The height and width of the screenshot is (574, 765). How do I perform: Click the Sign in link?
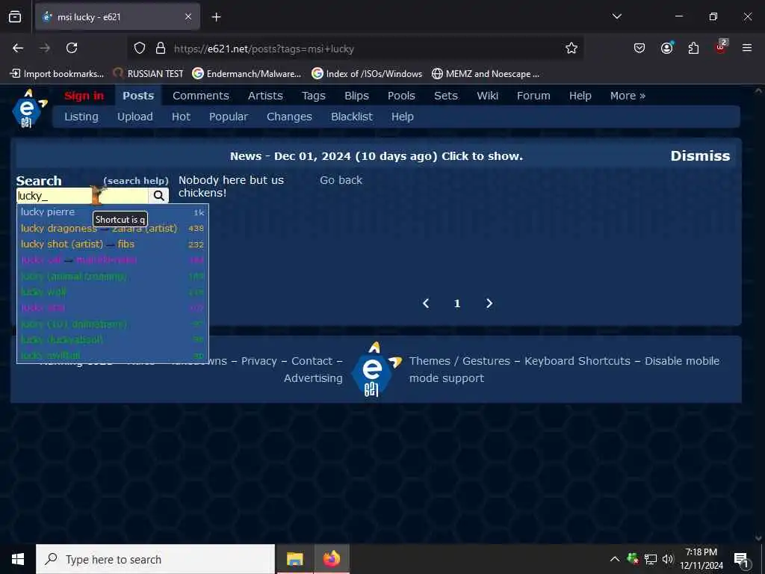[x=84, y=96]
